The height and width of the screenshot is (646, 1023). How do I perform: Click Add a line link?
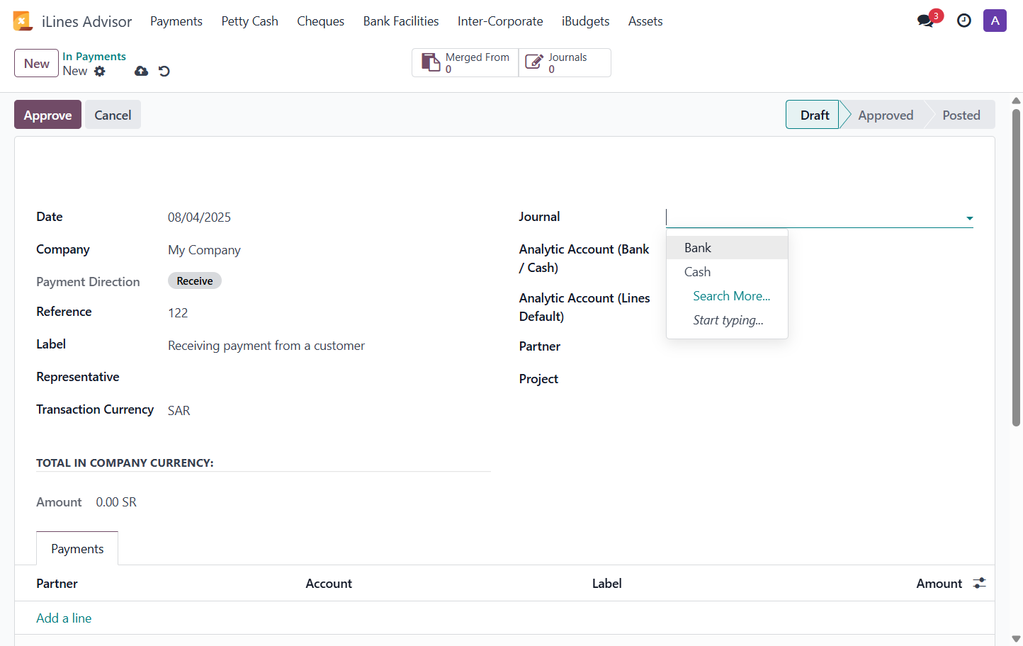click(x=64, y=618)
